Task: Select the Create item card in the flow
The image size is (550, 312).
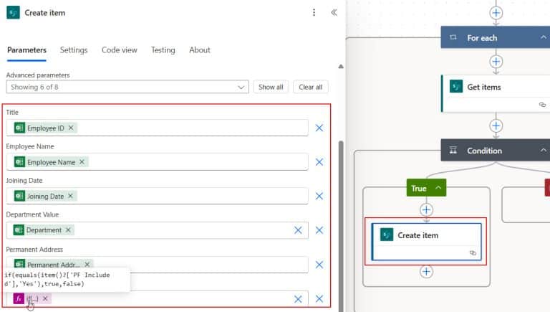Action: coord(426,242)
